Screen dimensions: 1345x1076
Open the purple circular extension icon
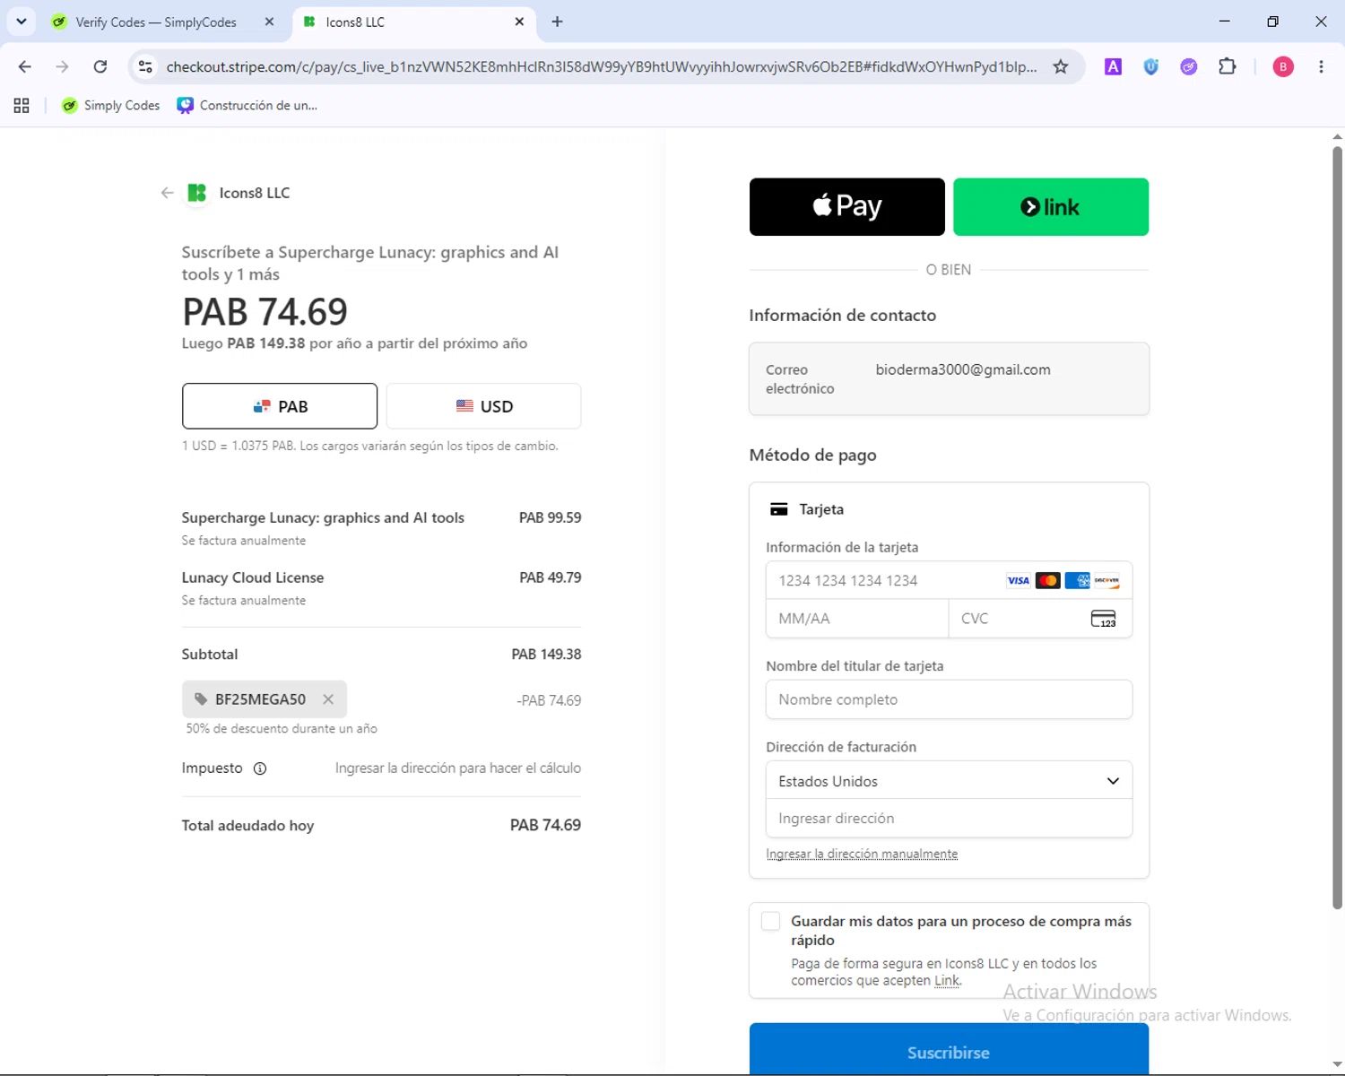click(1189, 66)
